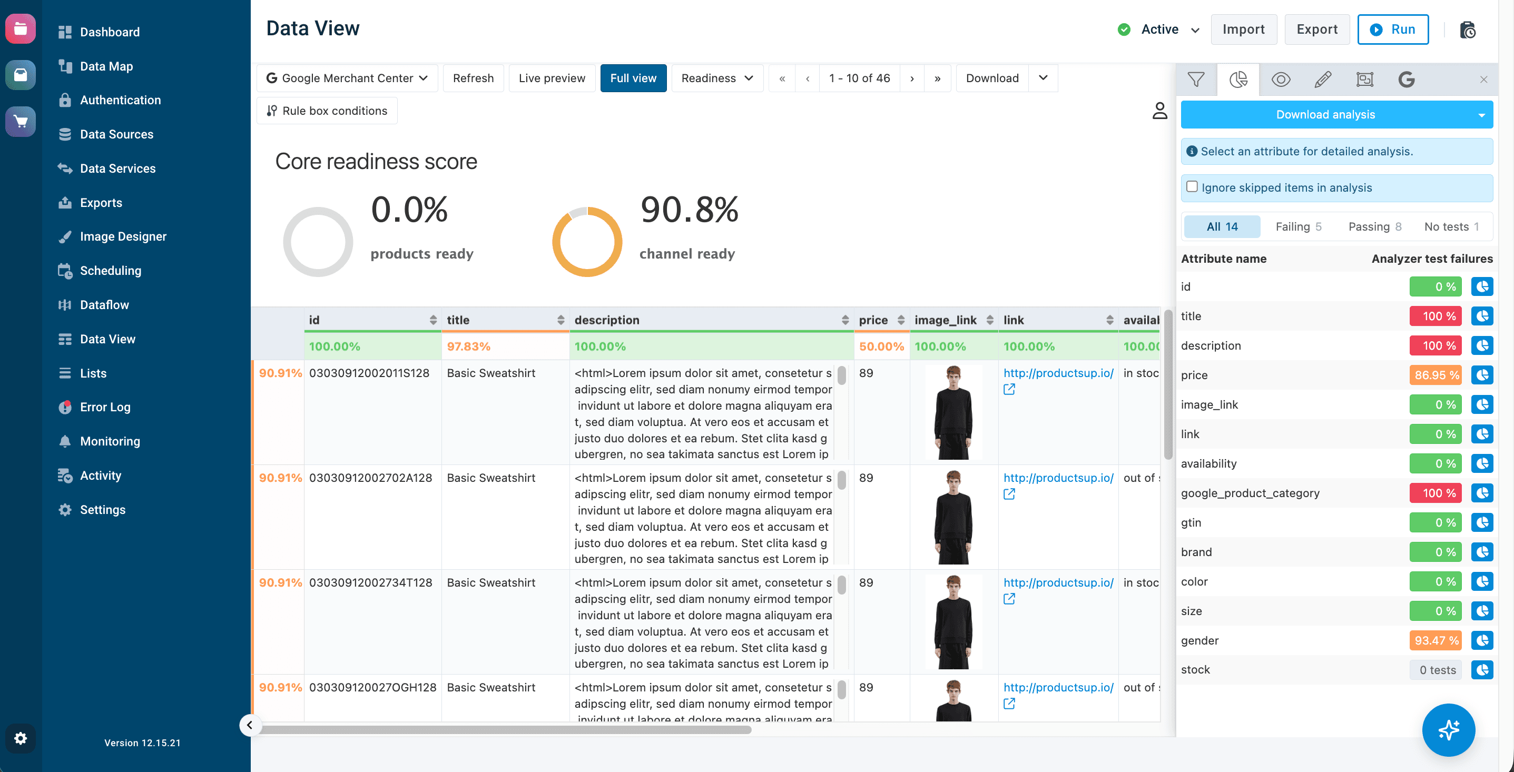Viewport: 1514px width, 772px height.
Task: Open the clipboard history icon in header
Action: (1468, 29)
